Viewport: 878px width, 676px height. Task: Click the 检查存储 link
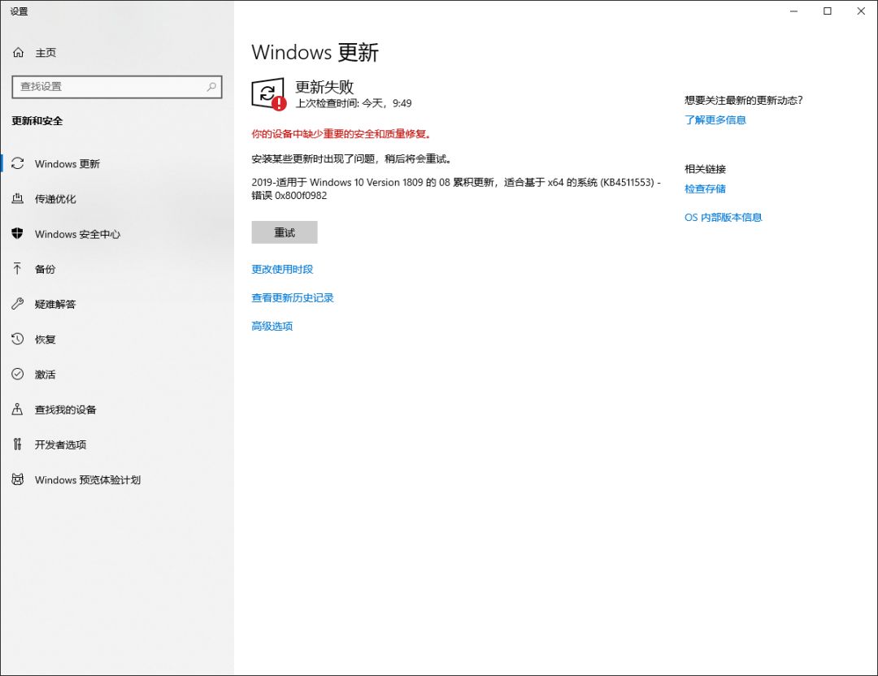click(x=704, y=188)
